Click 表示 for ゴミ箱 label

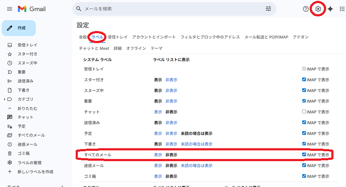158,177
